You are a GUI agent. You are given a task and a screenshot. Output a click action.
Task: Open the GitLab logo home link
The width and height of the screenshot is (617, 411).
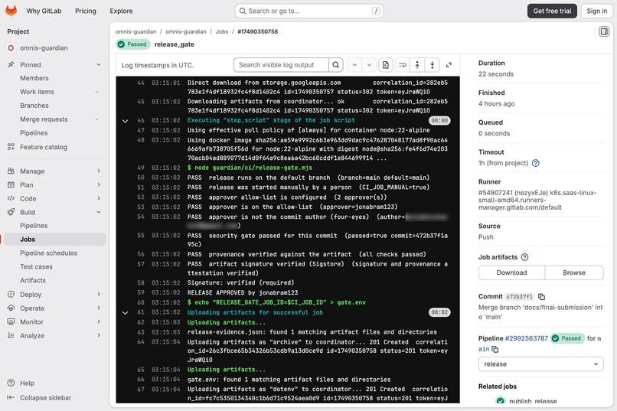pyautogui.click(x=11, y=11)
